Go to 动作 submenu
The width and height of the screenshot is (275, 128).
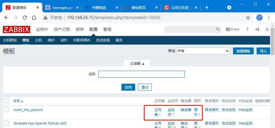(x=64, y=40)
